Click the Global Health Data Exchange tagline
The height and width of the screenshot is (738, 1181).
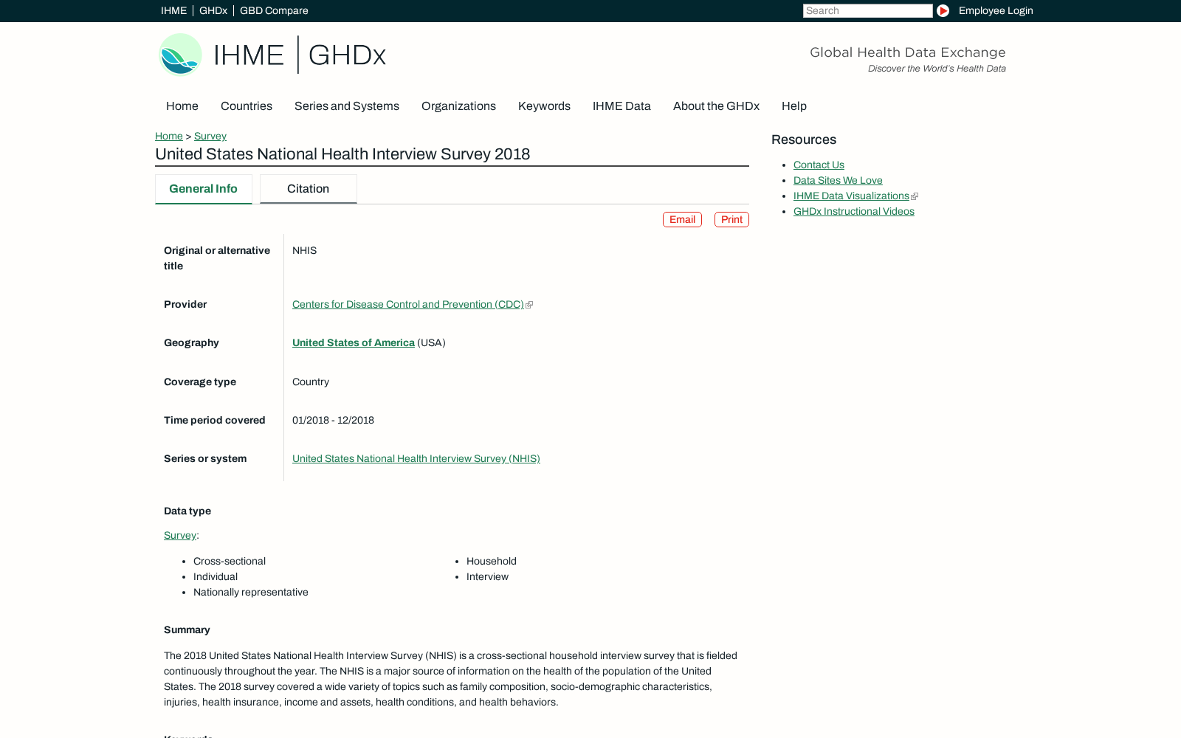(908, 52)
